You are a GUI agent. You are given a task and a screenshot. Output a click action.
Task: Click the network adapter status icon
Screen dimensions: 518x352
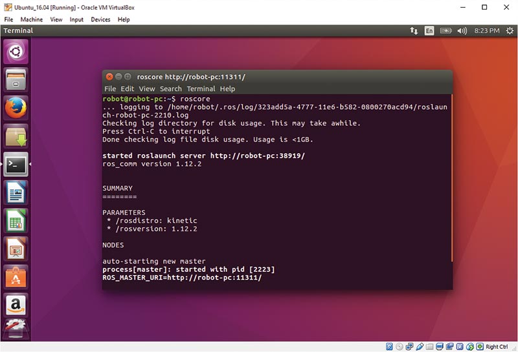coord(409,346)
